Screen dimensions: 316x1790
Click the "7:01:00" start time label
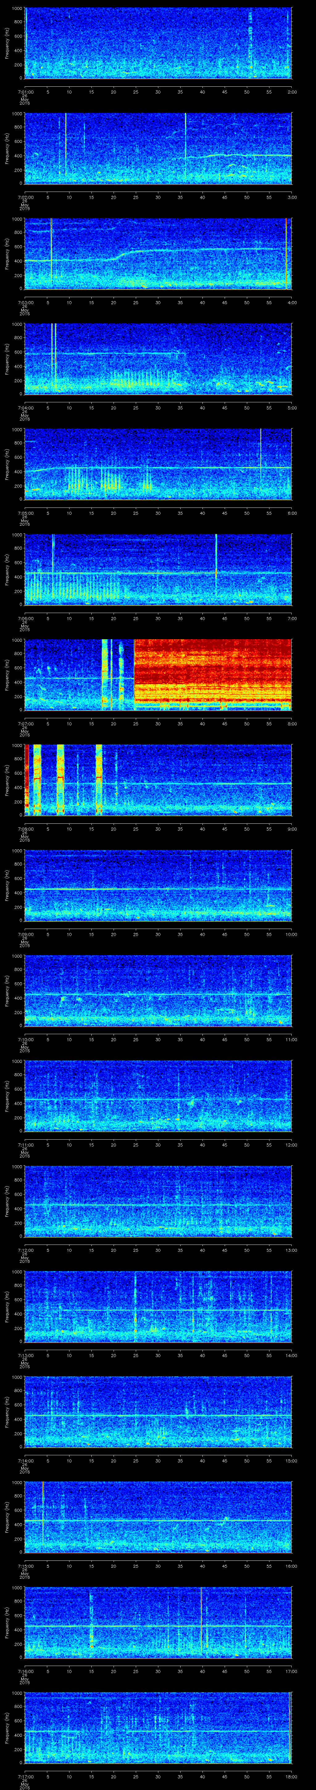point(25,92)
